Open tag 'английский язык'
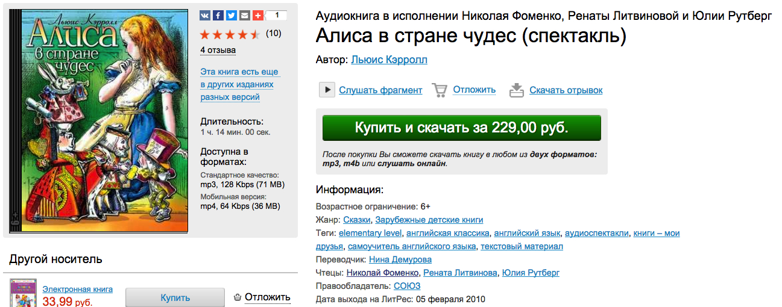782x307 pixels. pyautogui.click(x=528, y=233)
